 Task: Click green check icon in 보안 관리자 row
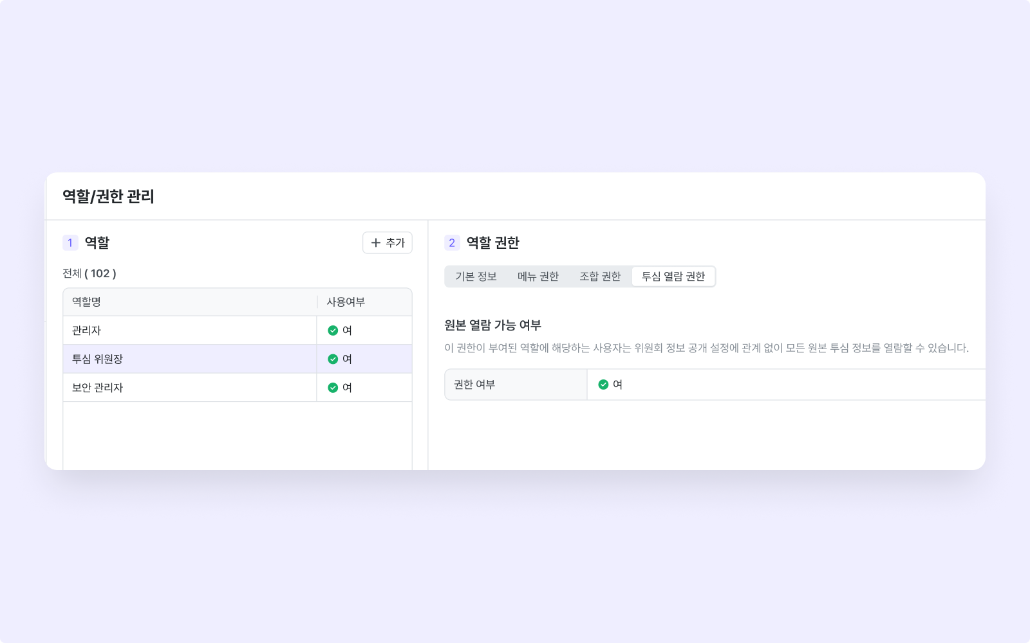pyautogui.click(x=333, y=388)
